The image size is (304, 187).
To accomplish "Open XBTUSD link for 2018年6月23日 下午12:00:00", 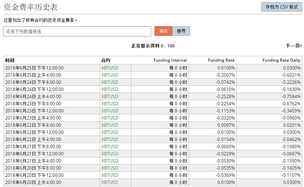I will (110, 111).
